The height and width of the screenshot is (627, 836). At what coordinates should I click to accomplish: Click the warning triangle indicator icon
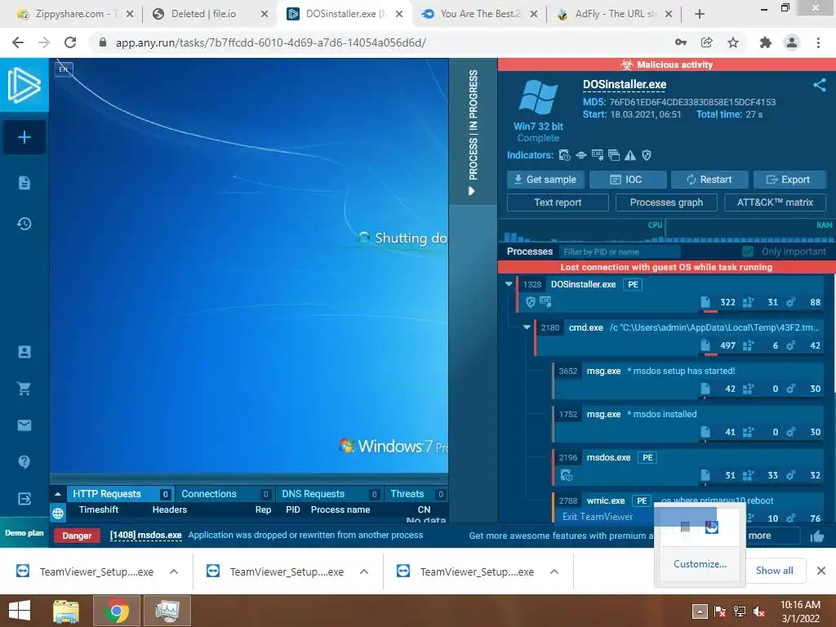(630, 155)
